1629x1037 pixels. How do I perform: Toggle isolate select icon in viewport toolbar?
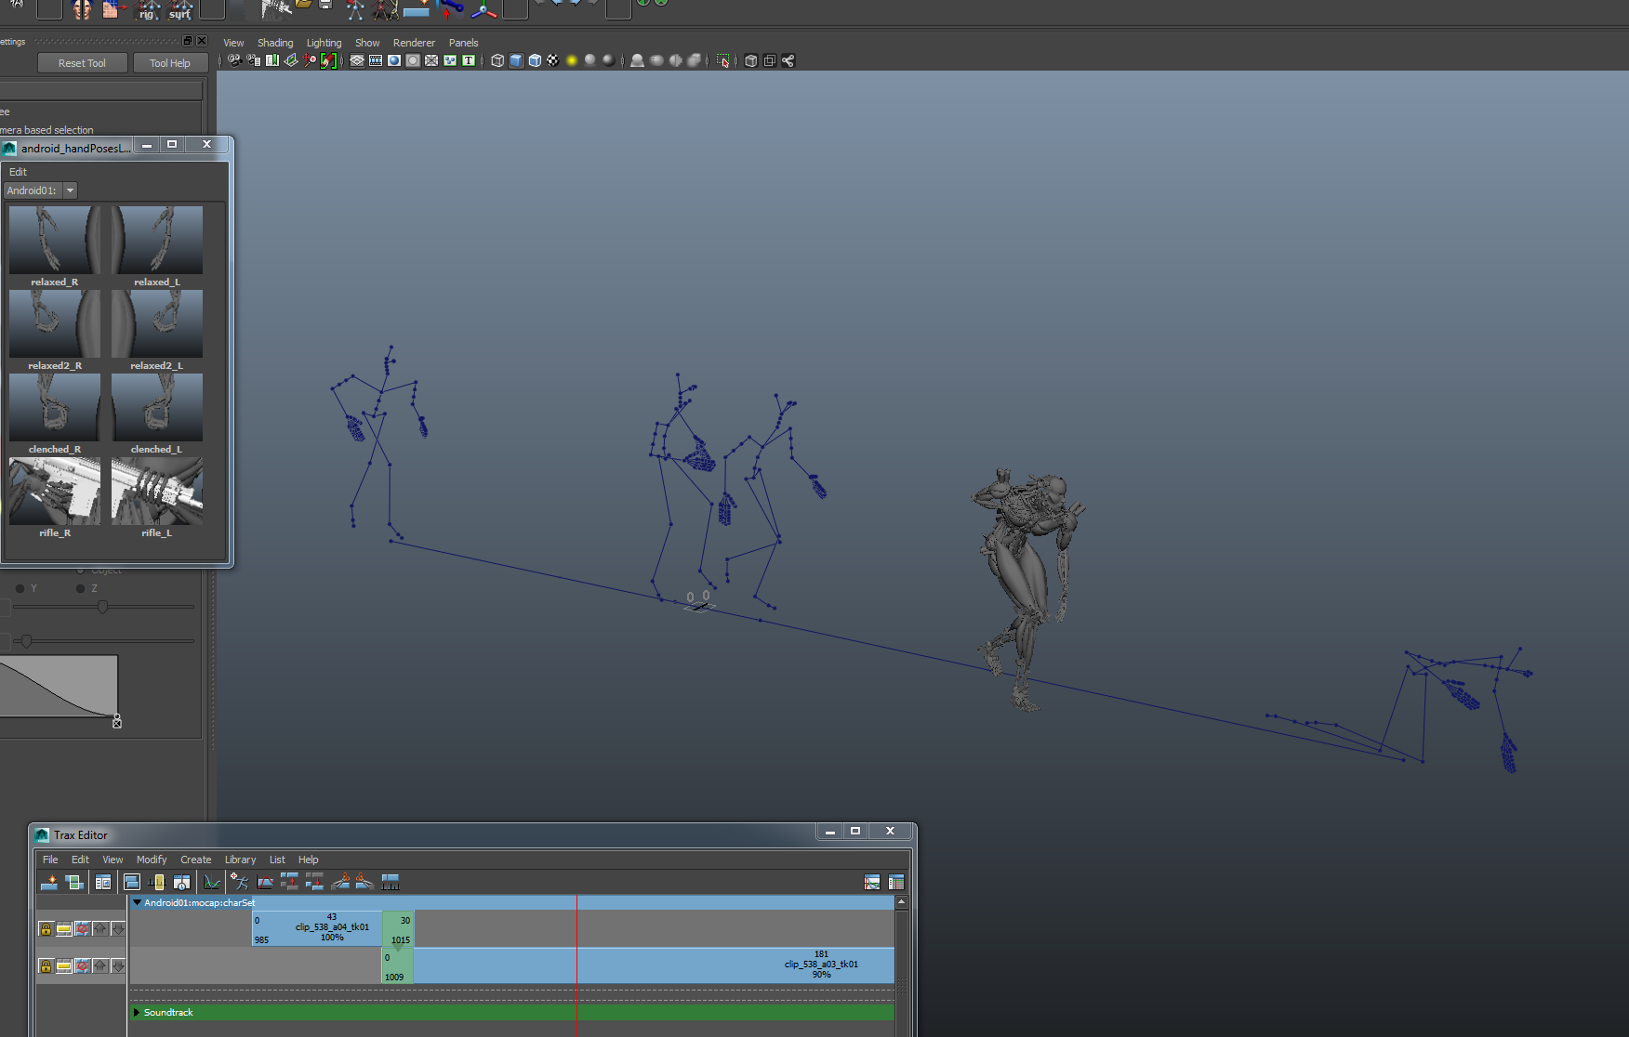pos(723,60)
